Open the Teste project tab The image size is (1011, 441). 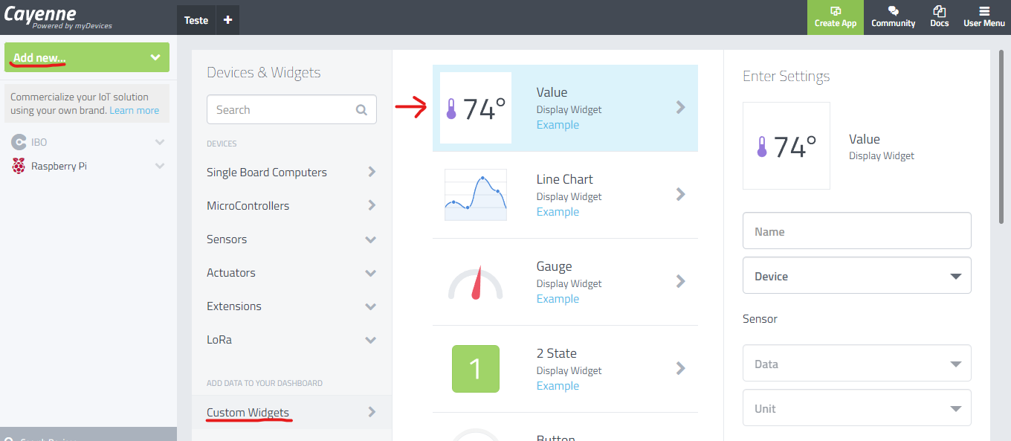[x=196, y=20]
